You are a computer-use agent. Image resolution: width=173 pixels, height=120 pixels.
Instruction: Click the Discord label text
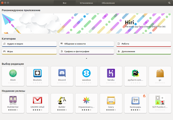(62, 80)
